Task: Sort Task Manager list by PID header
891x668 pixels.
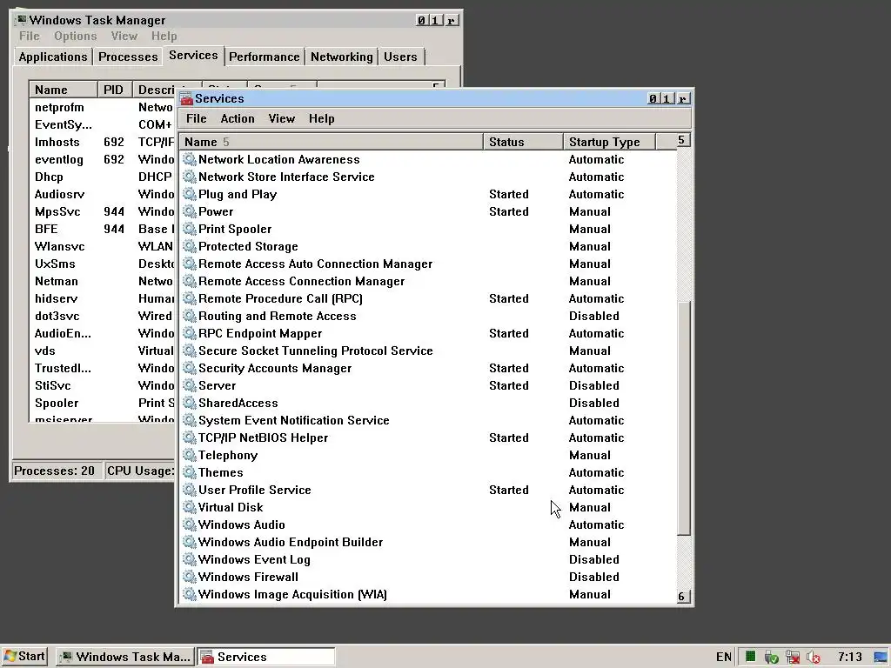Action: (x=115, y=90)
